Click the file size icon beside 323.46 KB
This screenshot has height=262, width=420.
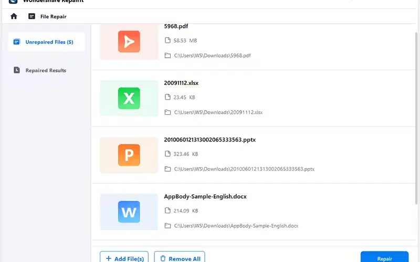(167, 154)
